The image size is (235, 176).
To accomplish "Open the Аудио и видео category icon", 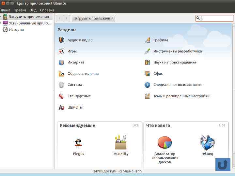I will coord(62,40).
